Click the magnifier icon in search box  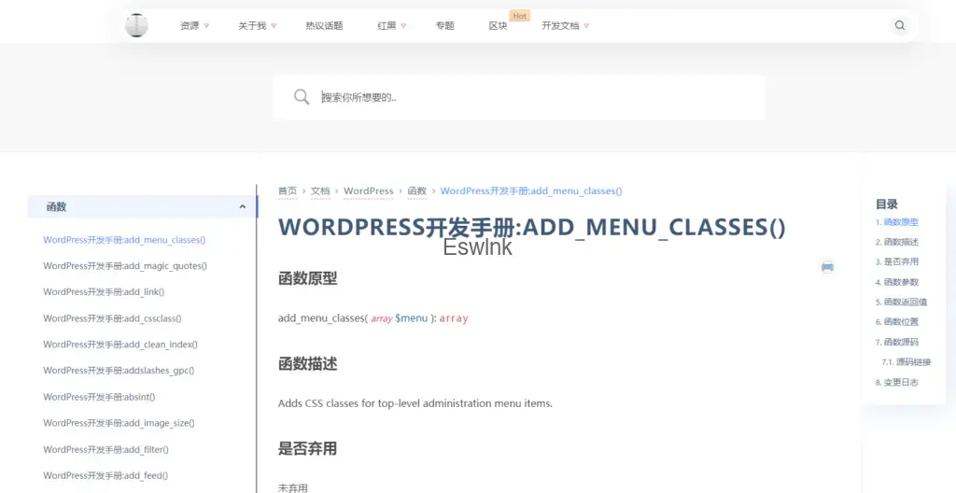(302, 97)
